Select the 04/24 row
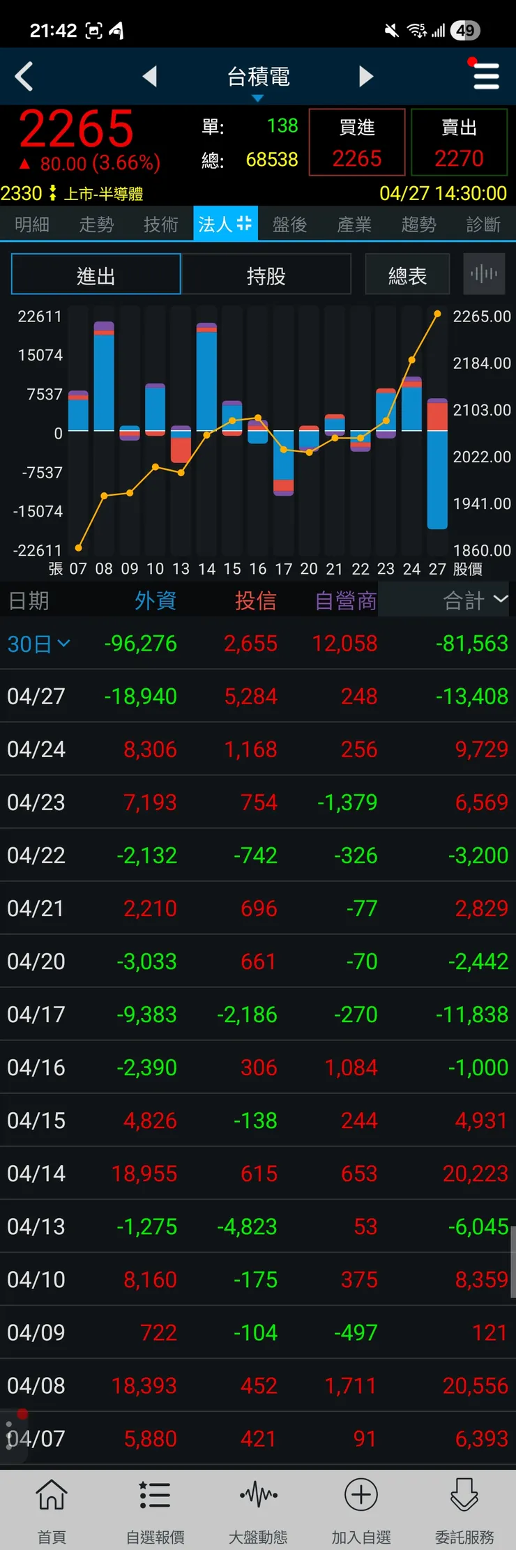The width and height of the screenshot is (516, 1550). pos(258,749)
